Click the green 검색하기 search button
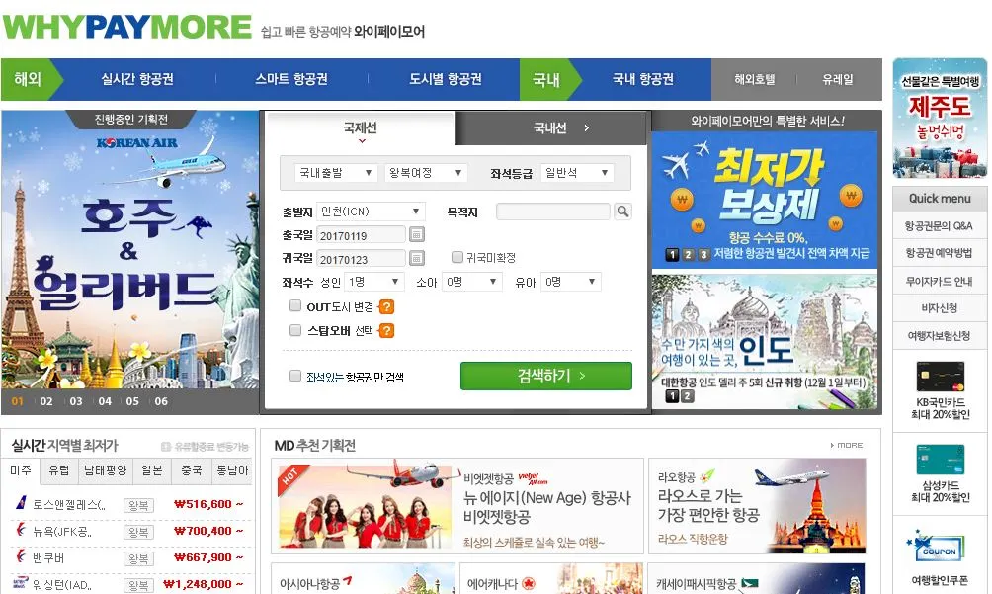Viewport: 992px width, 594px height. 546,376
